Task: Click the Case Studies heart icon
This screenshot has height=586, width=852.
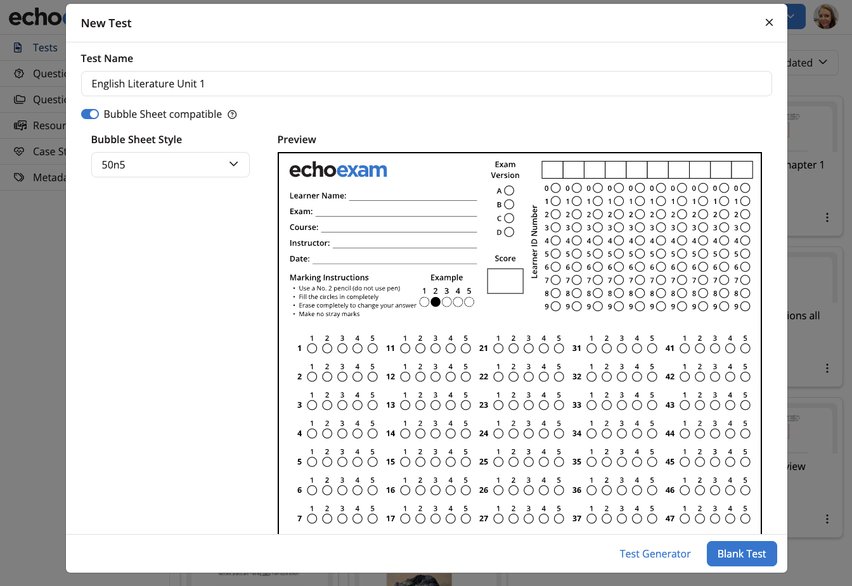Action: [x=20, y=151]
